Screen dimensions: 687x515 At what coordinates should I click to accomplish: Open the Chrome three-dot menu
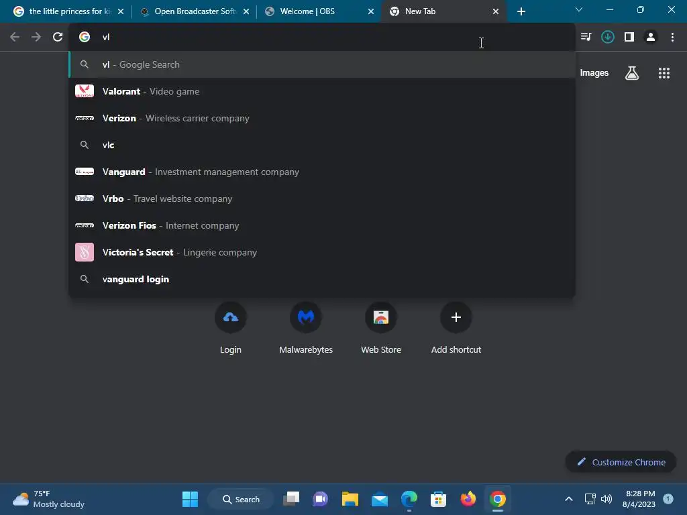tap(672, 38)
